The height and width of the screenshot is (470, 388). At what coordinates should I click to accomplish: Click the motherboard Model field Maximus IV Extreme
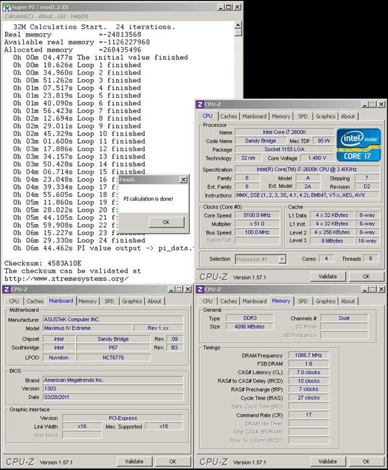pos(87,328)
